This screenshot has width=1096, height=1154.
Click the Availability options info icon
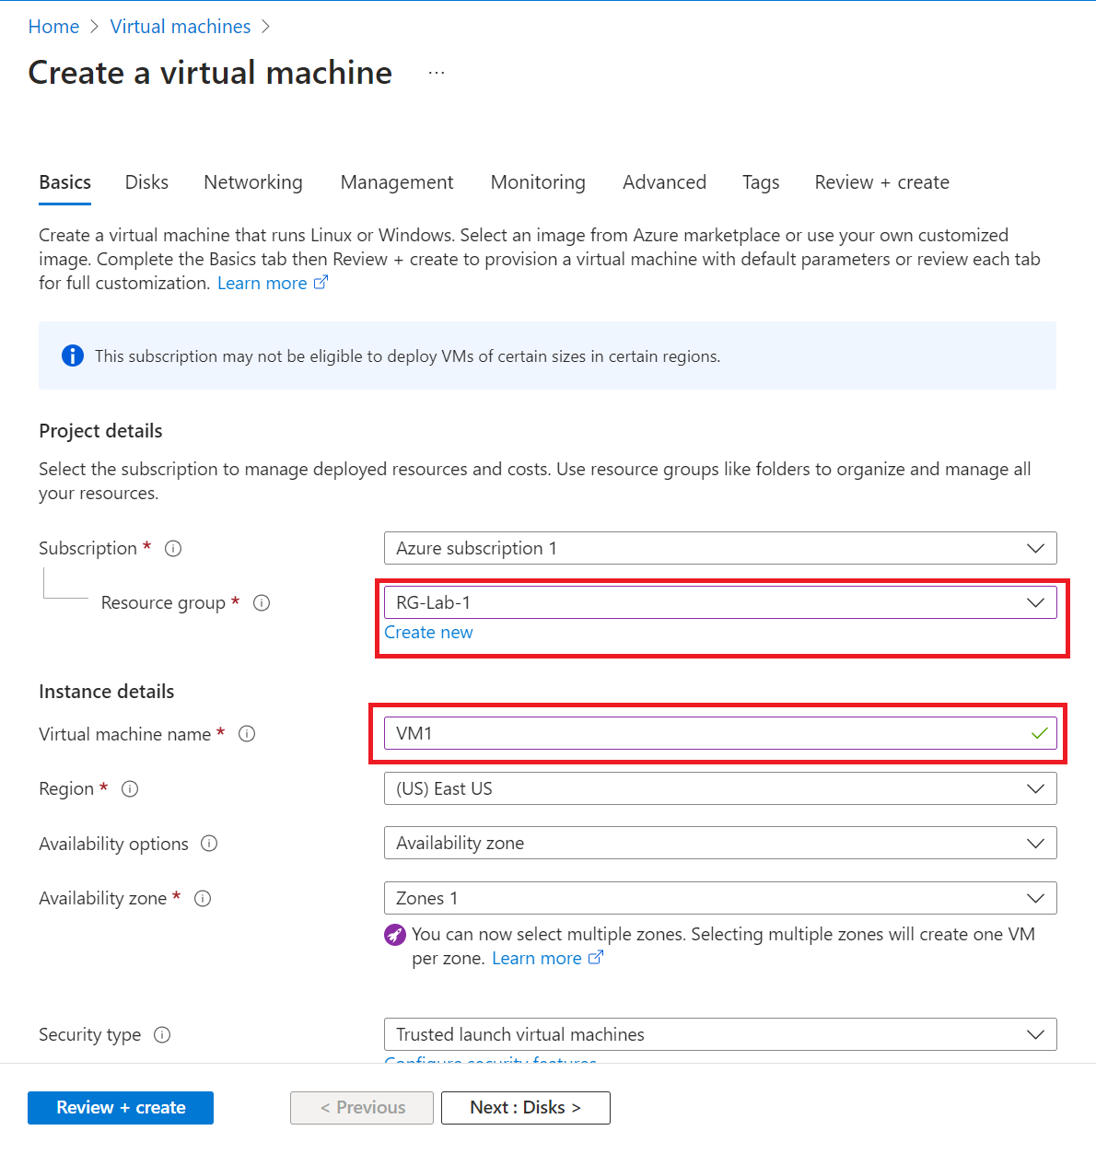[x=209, y=843]
